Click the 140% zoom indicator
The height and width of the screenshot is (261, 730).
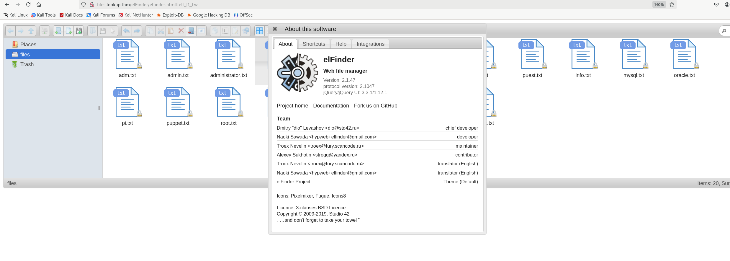[659, 4]
